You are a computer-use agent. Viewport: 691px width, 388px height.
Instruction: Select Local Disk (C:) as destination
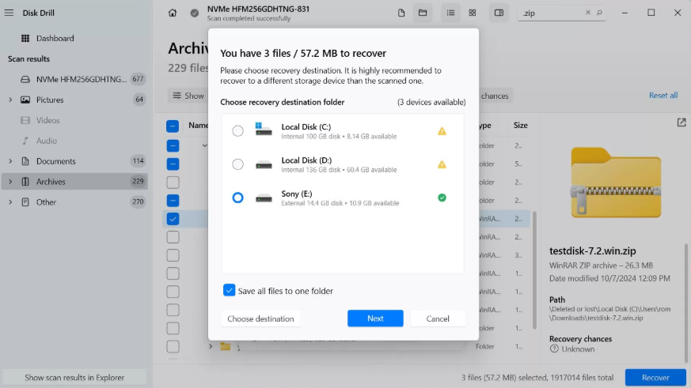(x=237, y=131)
